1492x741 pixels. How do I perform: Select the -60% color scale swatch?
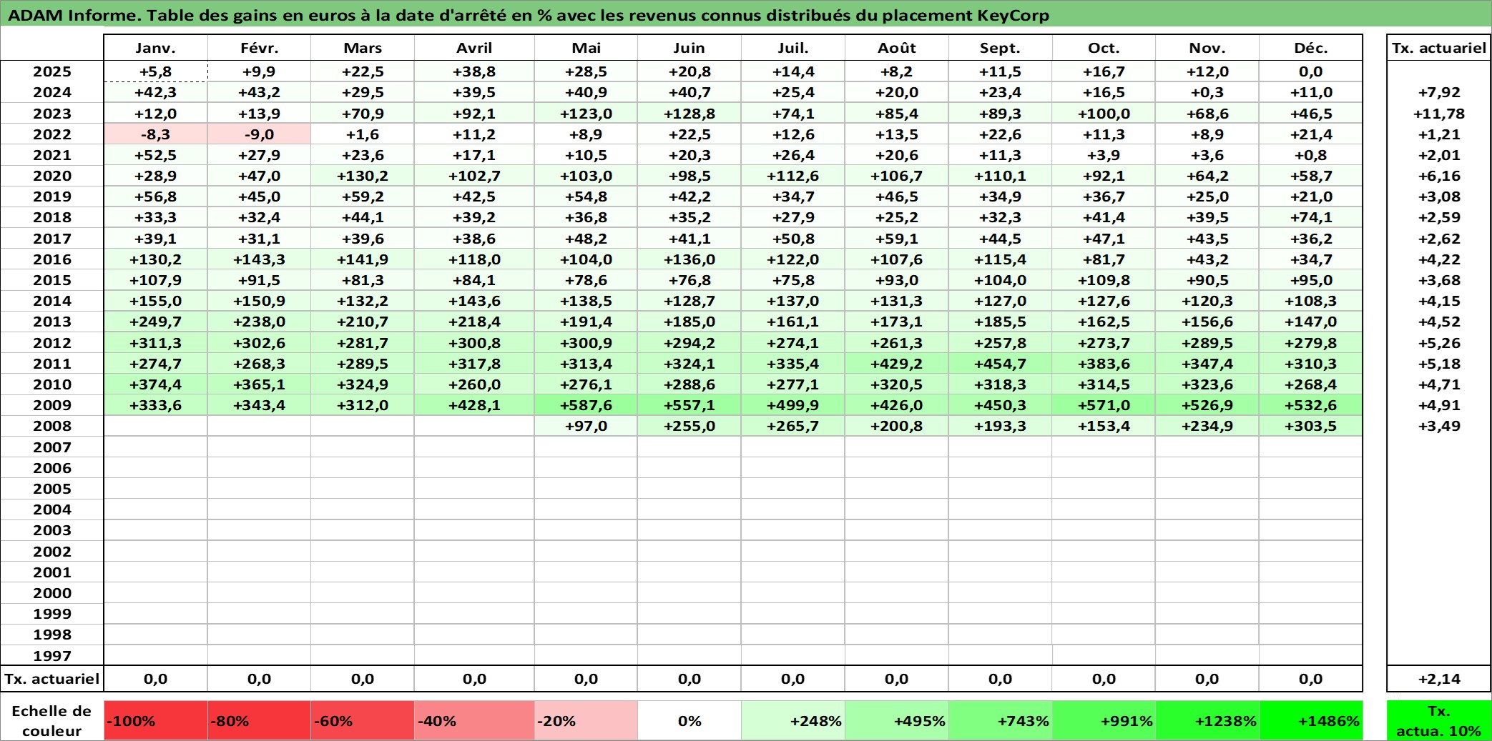point(363,720)
